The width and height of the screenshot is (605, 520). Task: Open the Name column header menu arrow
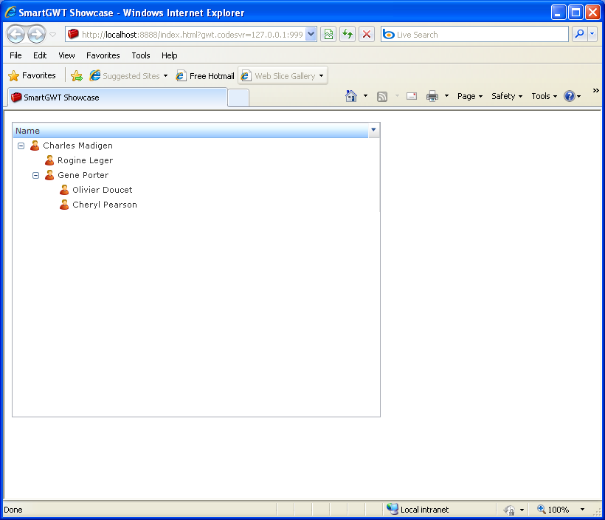click(x=373, y=130)
